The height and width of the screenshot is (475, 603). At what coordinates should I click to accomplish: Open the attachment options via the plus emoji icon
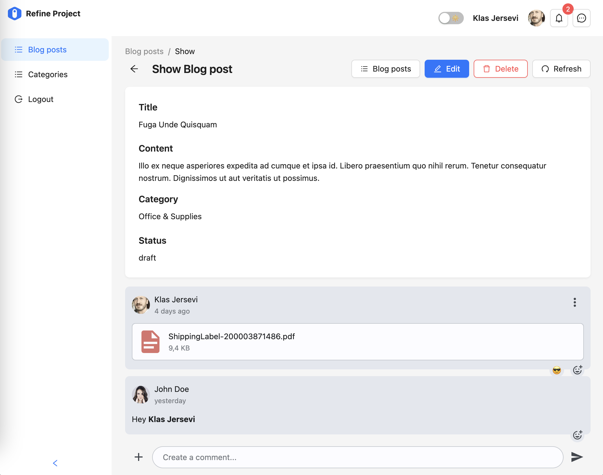click(x=578, y=370)
